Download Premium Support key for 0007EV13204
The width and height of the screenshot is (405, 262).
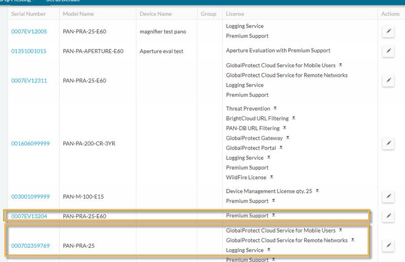pos(274,215)
